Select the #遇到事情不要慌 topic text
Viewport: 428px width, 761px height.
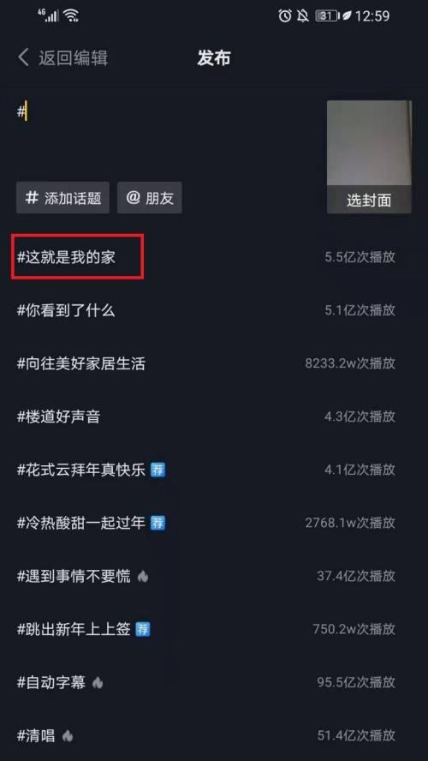(x=74, y=576)
